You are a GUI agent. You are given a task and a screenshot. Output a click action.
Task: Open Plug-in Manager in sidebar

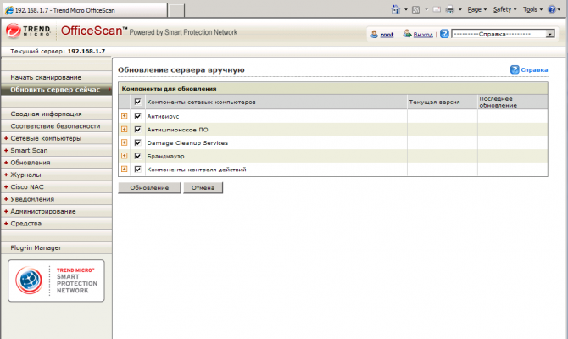56,247
